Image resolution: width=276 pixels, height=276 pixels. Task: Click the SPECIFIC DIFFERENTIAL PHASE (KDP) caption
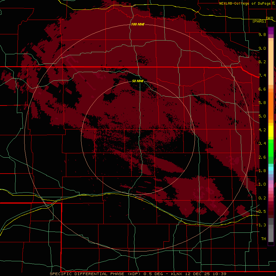click(95, 274)
